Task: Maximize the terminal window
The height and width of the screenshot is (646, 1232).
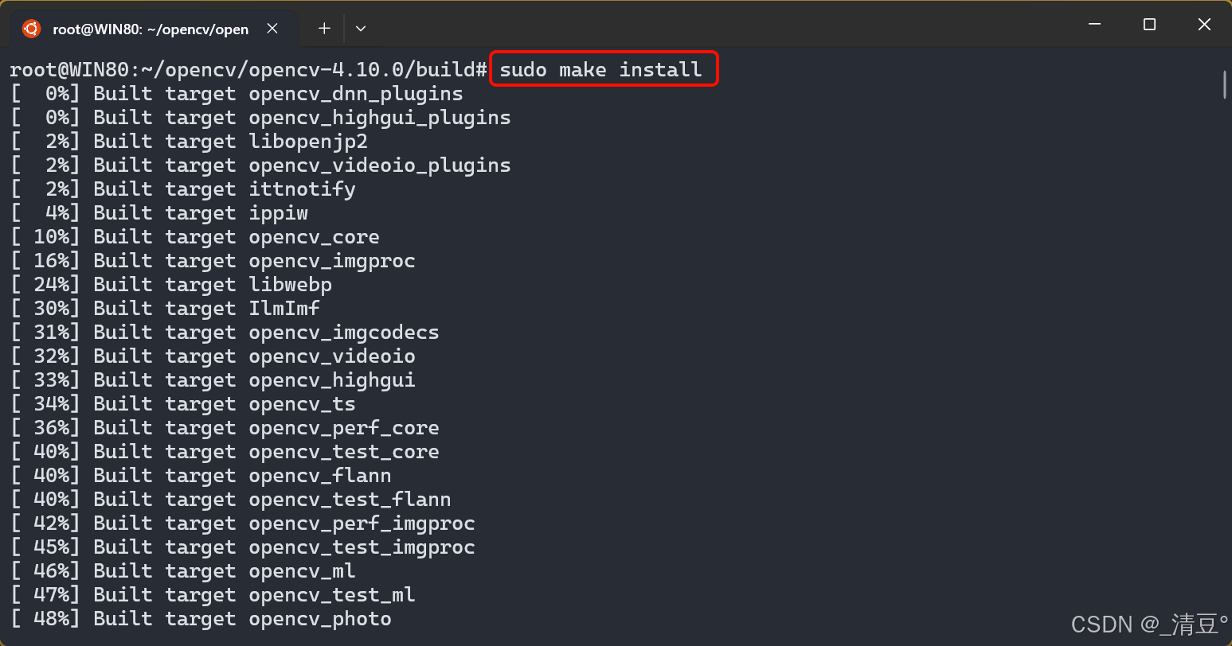Action: click(x=1149, y=25)
